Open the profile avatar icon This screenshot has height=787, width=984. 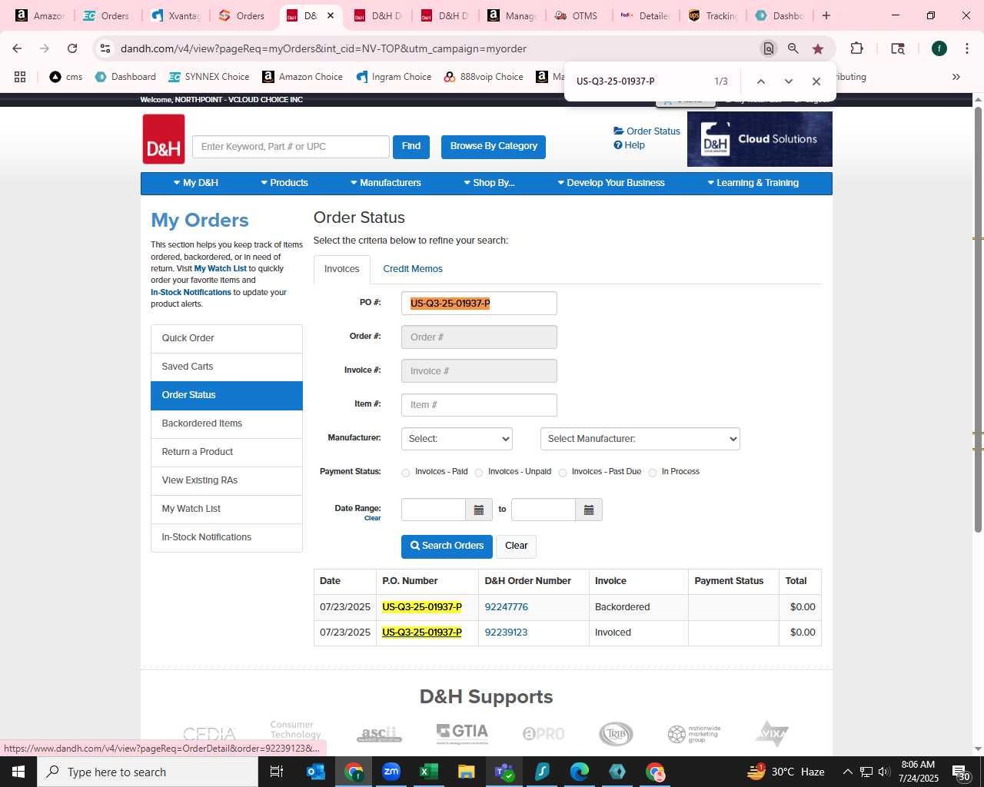(939, 48)
